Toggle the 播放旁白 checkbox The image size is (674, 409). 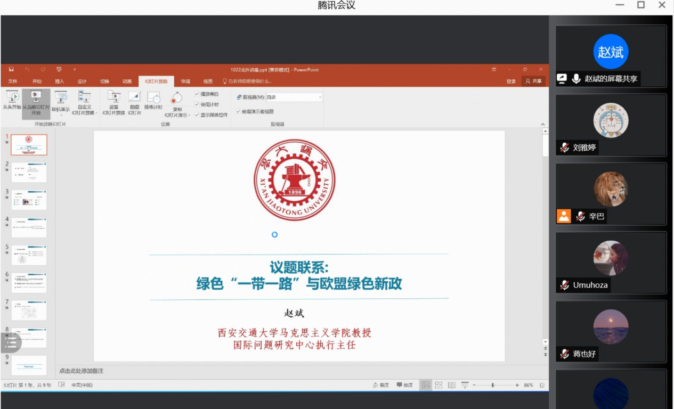[x=197, y=94]
